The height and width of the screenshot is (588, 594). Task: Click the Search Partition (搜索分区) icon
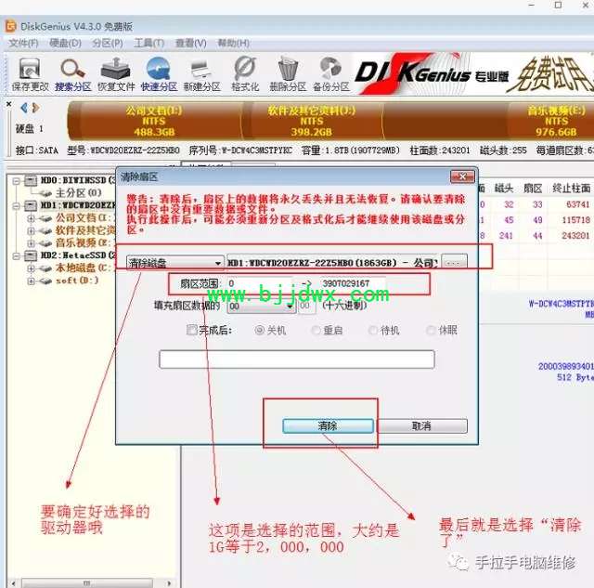tap(72, 74)
